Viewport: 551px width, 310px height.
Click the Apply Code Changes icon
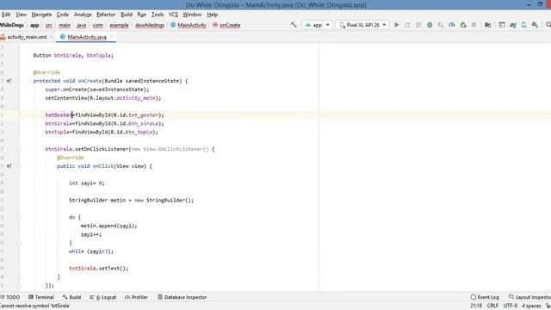point(418,25)
